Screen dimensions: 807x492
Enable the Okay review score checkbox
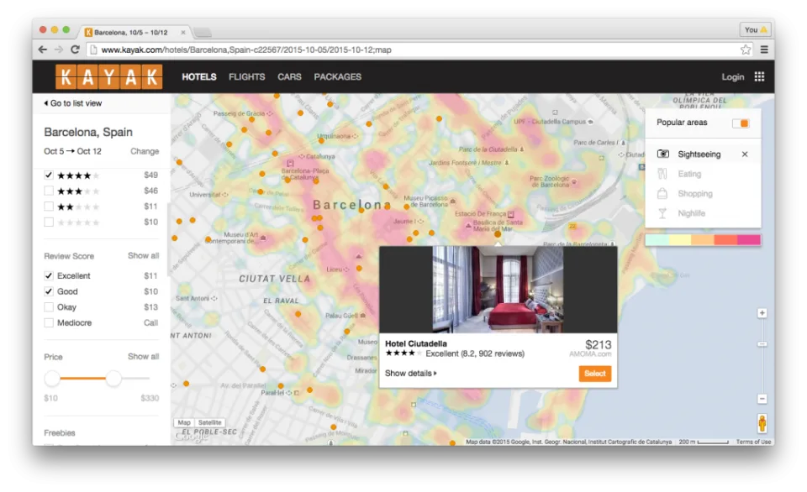(x=49, y=307)
